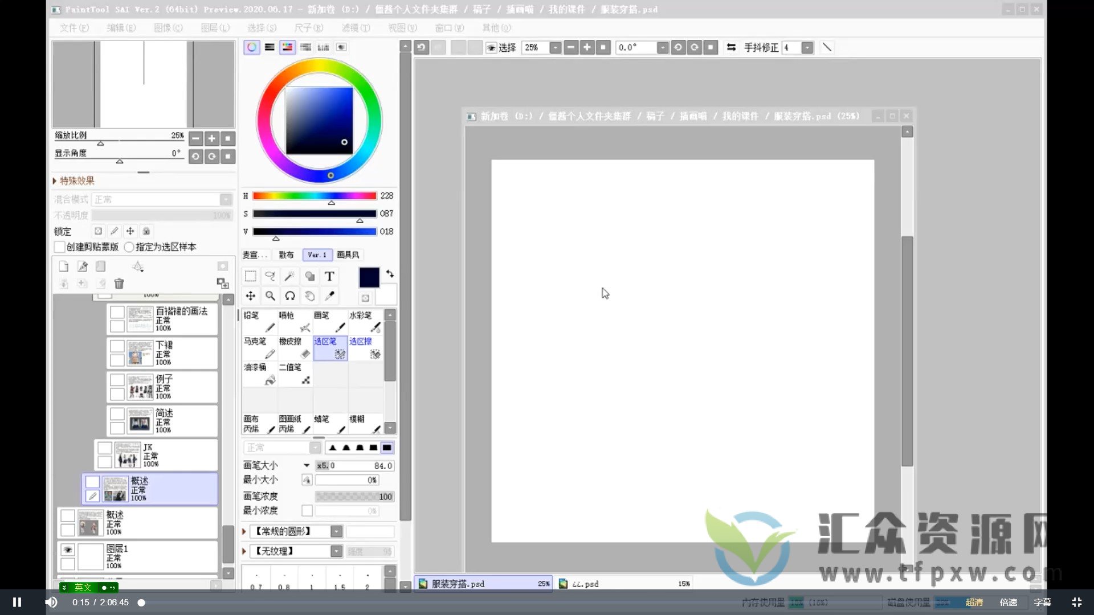Choose the 喷枪 airbrush tool
The width and height of the screenshot is (1094, 615).
click(x=295, y=322)
